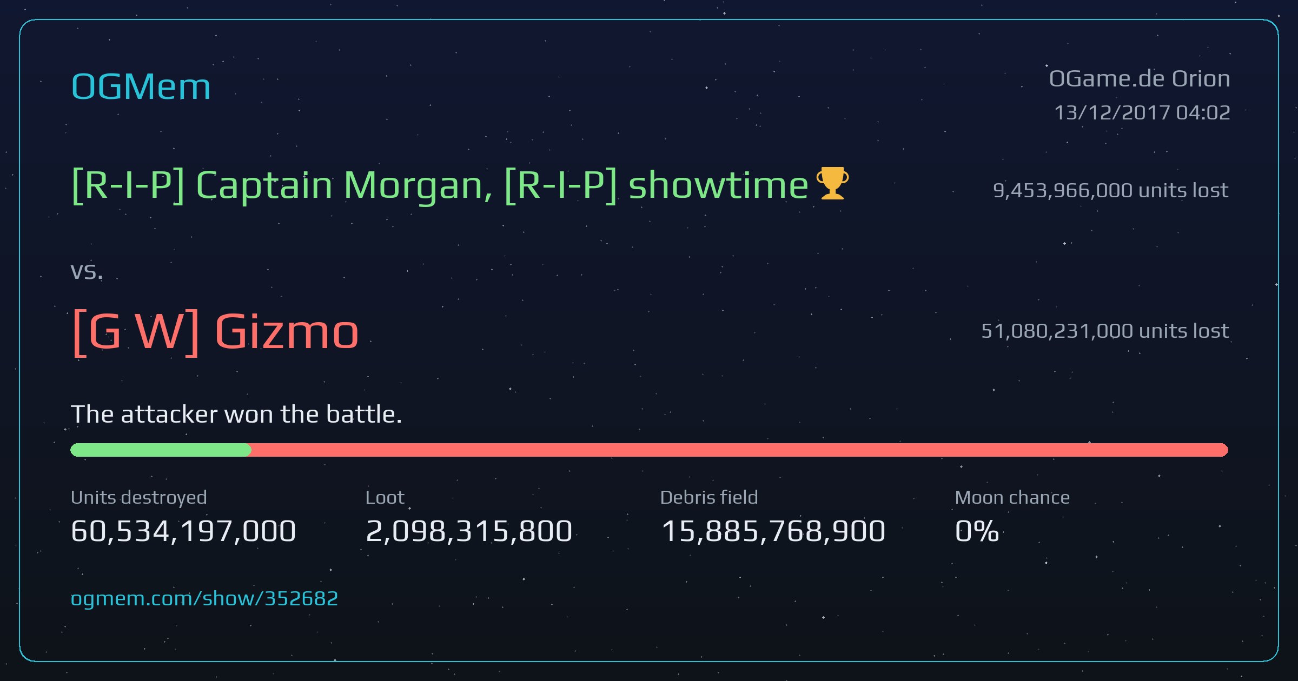Screen dimensions: 1298x681
Task: Click the Debris field label
Action: click(709, 497)
